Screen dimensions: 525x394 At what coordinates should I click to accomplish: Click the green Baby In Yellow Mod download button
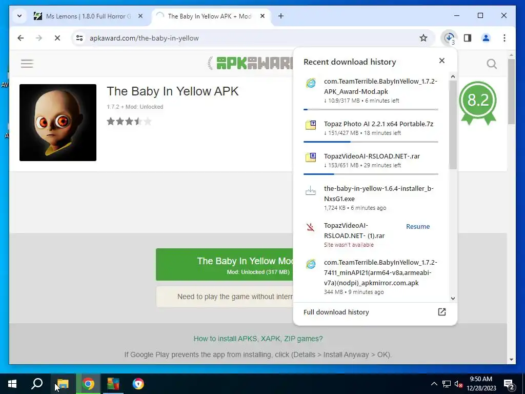tap(225, 265)
